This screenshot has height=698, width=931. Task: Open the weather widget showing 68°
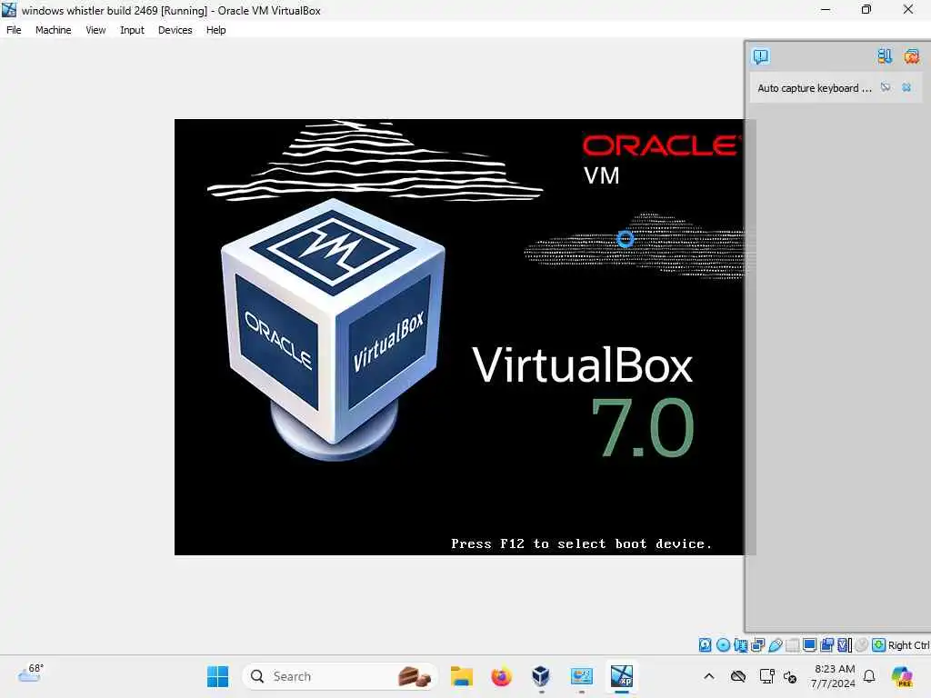point(30,673)
